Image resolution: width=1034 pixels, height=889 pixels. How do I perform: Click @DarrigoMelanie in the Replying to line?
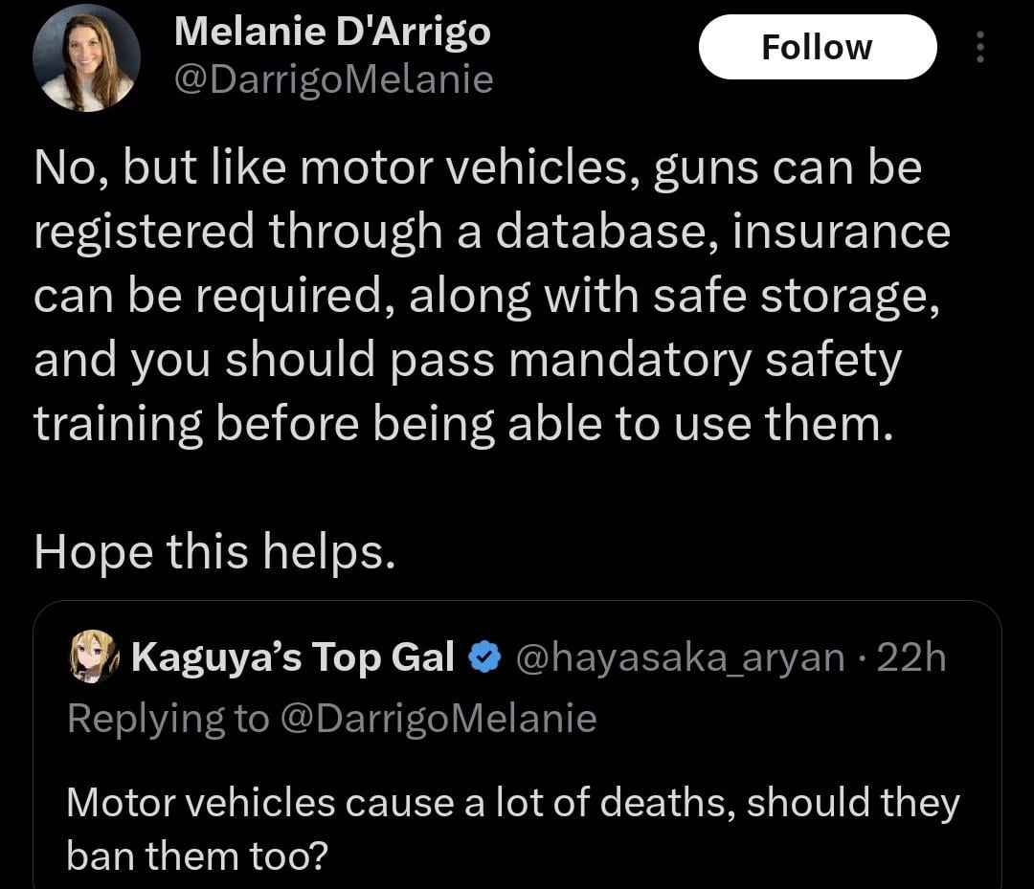[x=438, y=718]
